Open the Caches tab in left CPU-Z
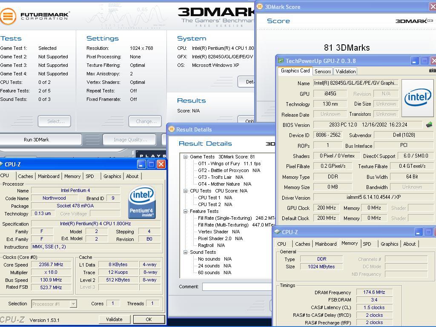This screenshot has height=327, width=436. 25,176
